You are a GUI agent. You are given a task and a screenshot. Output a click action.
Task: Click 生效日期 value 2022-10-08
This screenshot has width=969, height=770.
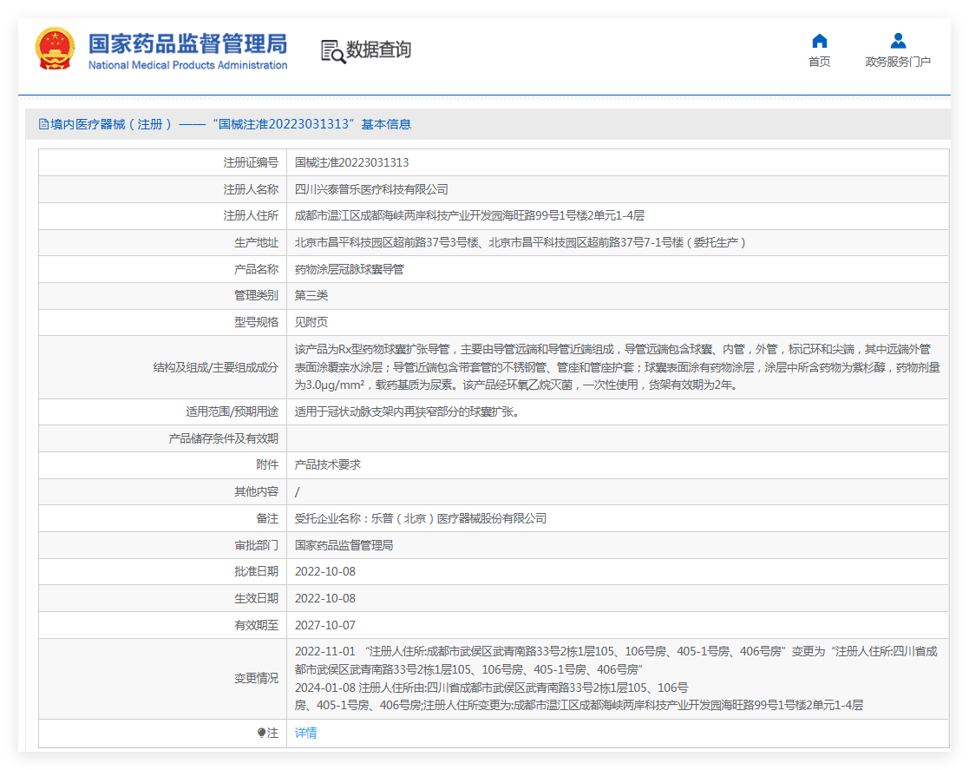pyautogui.click(x=325, y=599)
